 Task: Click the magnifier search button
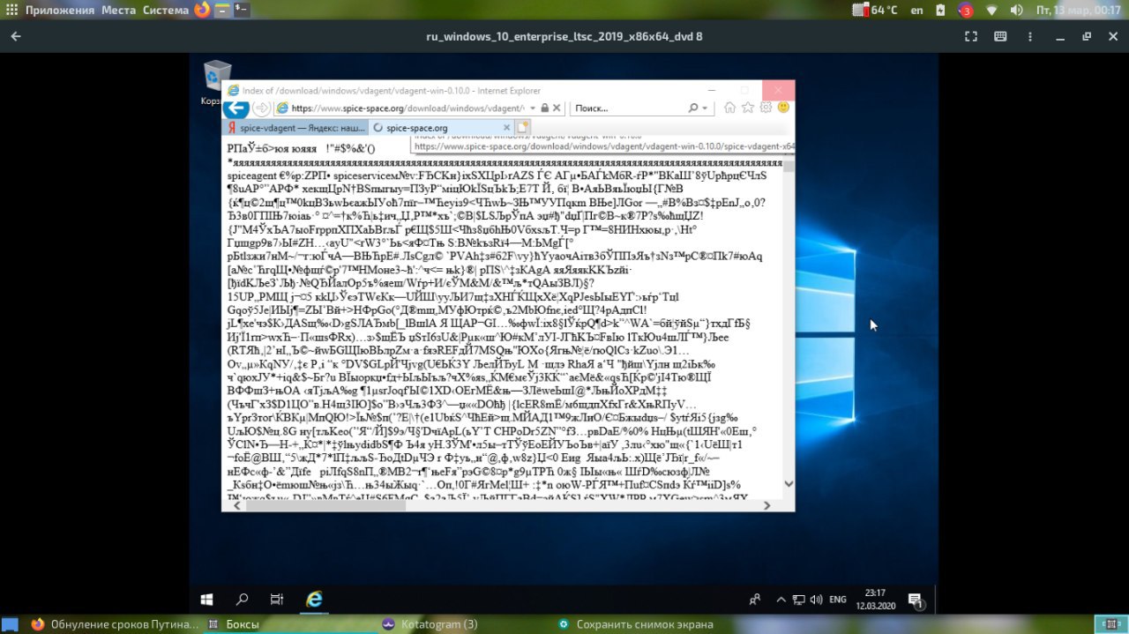point(694,108)
